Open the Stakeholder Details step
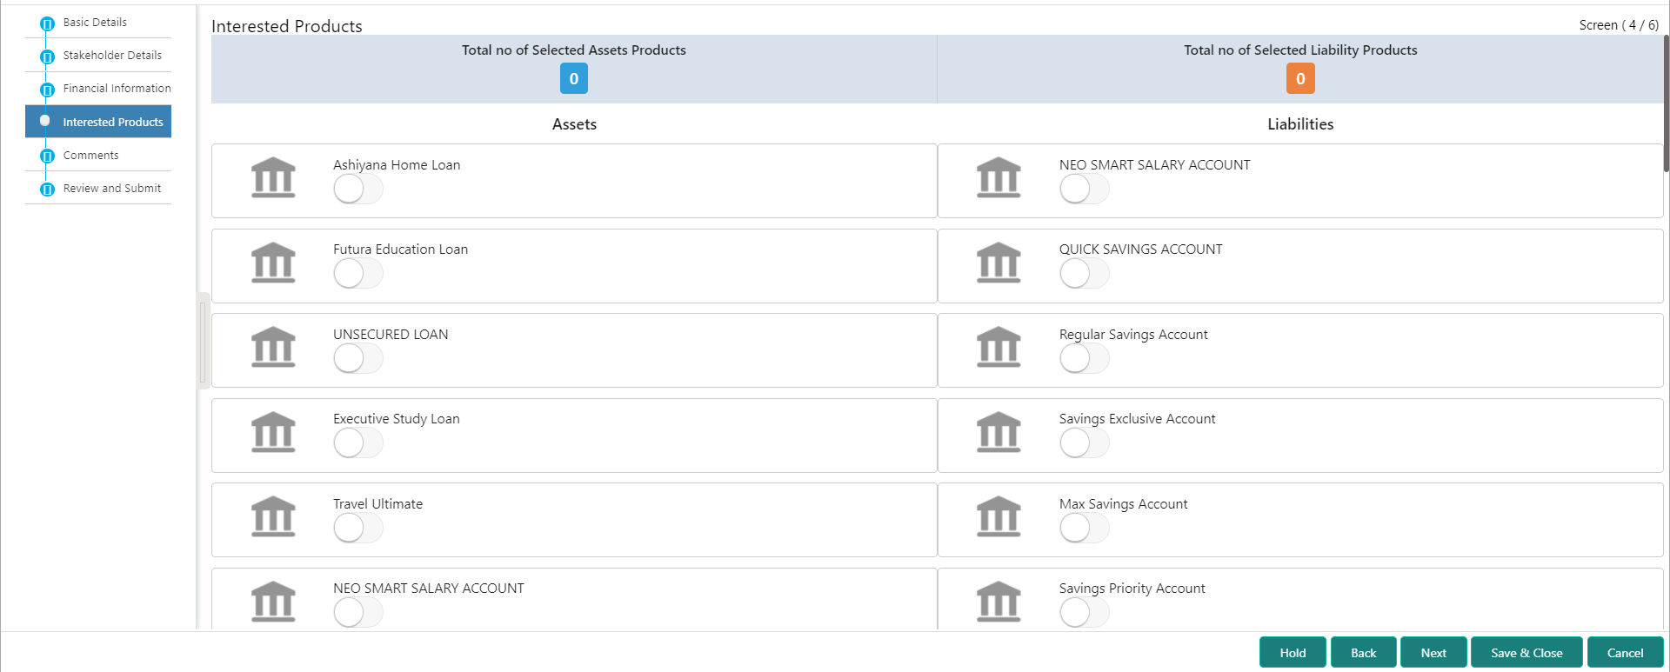The height and width of the screenshot is (672, 1670). point(112,56)
